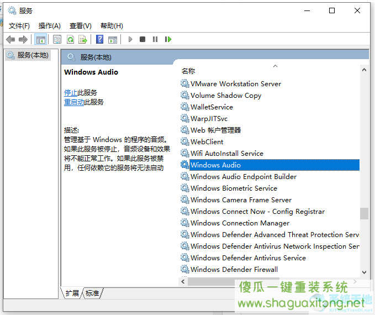Select the WarpJITSvc service

click(x=209, y=119)
